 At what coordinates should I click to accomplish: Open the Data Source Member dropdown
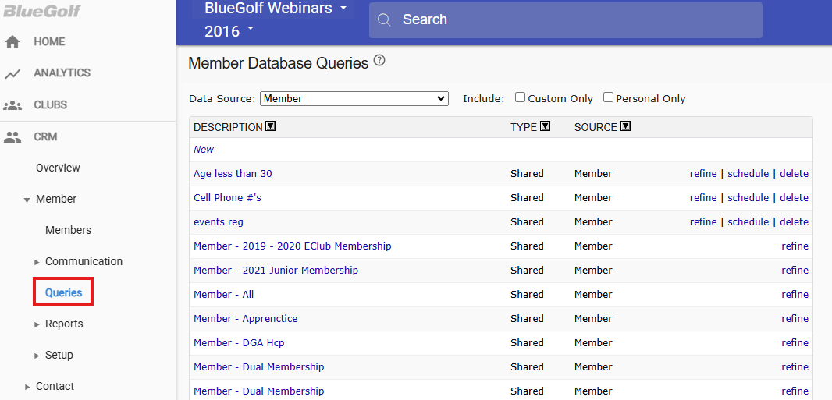[x=354, y=98]
